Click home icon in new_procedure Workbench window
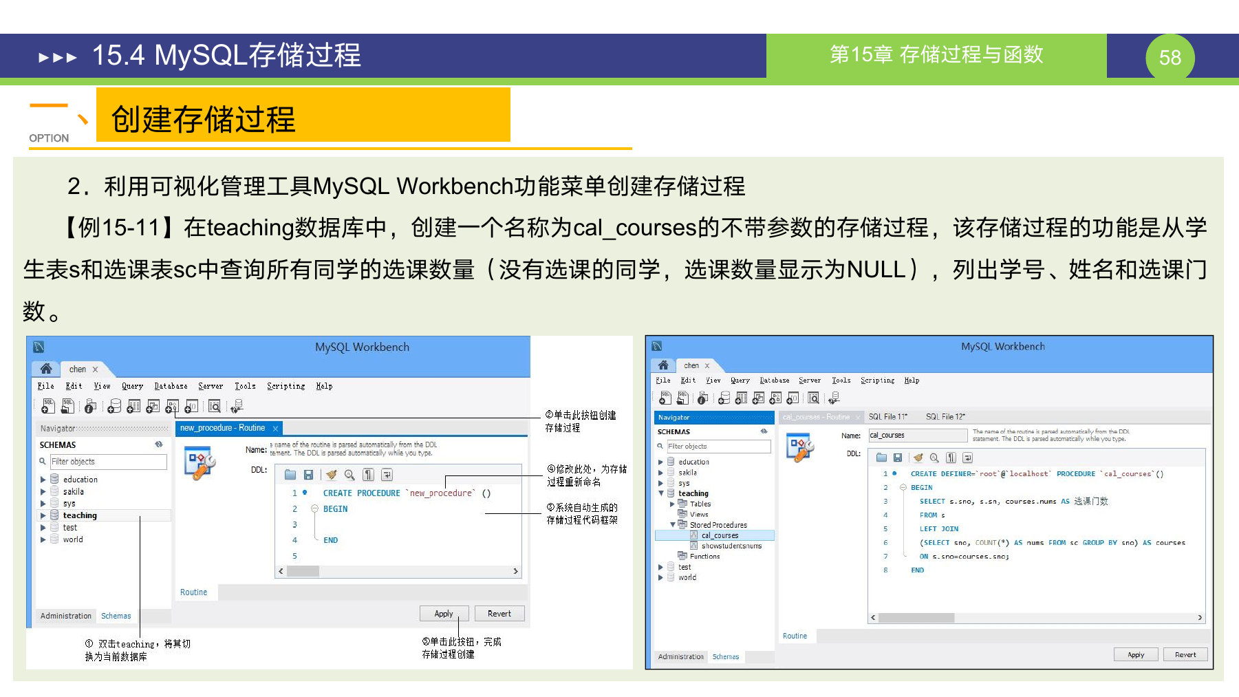The height and width of the screenshot is (697, 1239). pos(46,368)
